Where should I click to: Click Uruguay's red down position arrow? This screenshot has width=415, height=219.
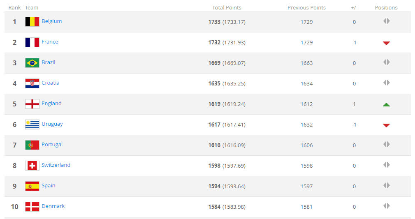(386, 125)
